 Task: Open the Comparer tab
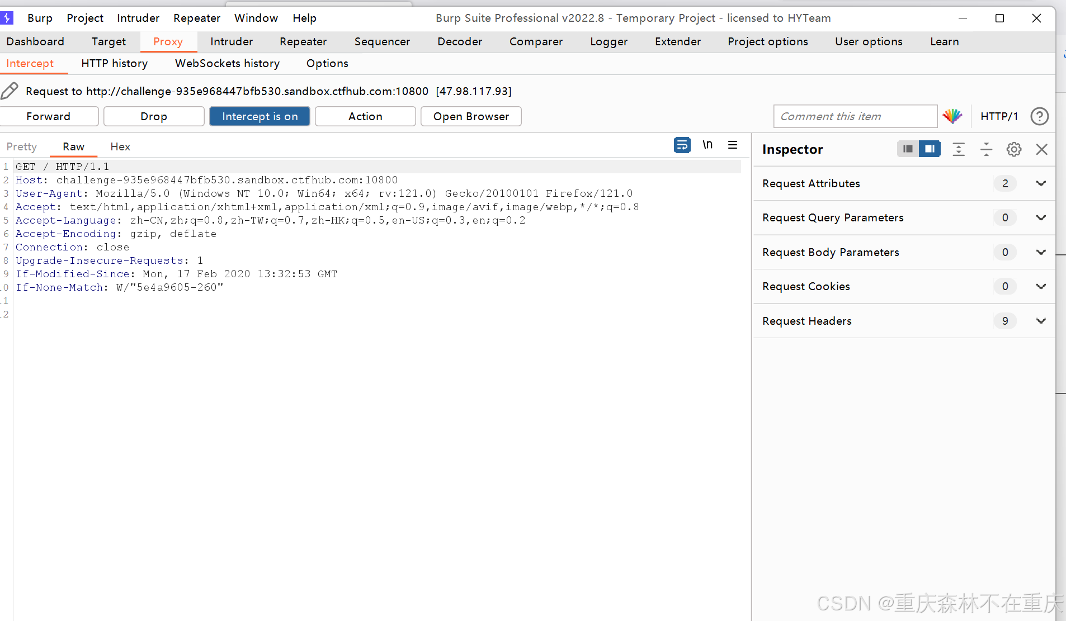(x=536, y=41)
